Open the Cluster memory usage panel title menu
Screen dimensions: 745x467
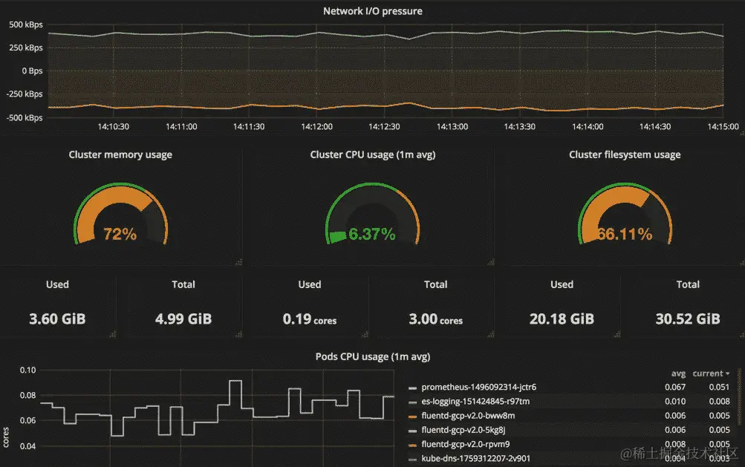pyautogui.click(x=120, y=154)
